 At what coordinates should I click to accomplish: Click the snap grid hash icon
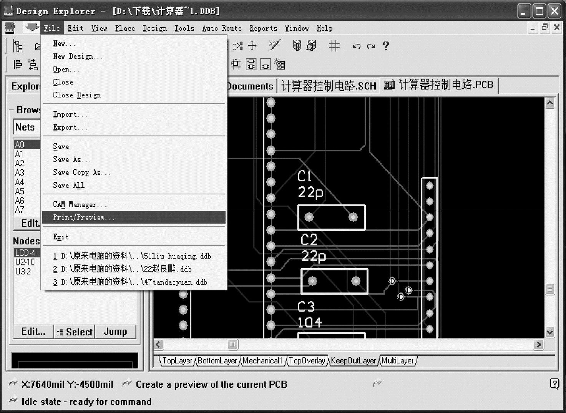[x=334, y=46]
